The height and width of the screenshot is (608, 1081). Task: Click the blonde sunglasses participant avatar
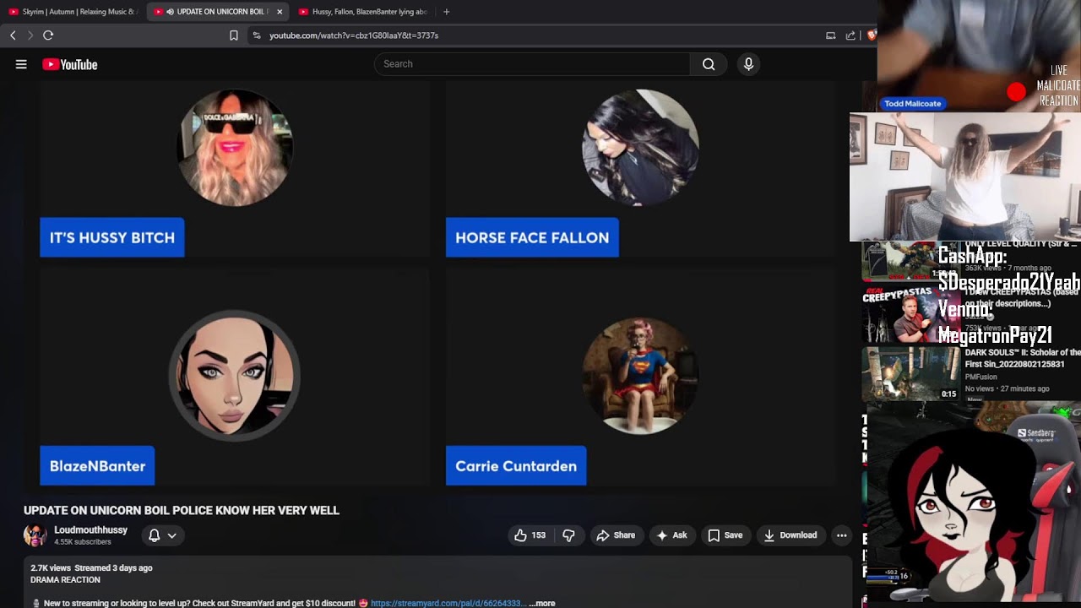pyautogui.click(x=235, y=148)
